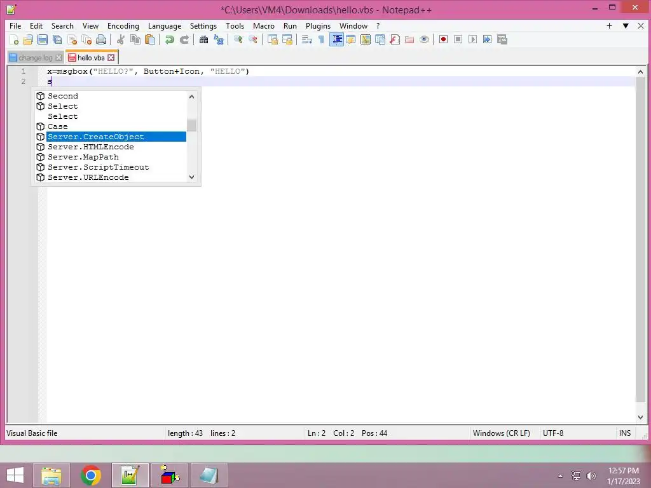Open the Folder as Workspace panel icon
This screenshot has width=651, height=488.
409,39
